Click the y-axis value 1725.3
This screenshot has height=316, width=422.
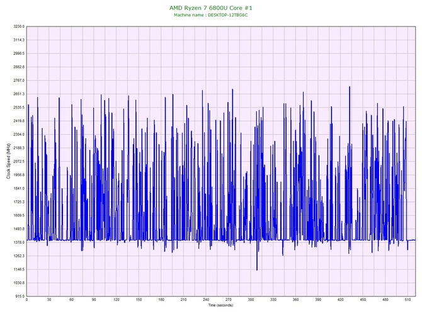pos(19,202)
